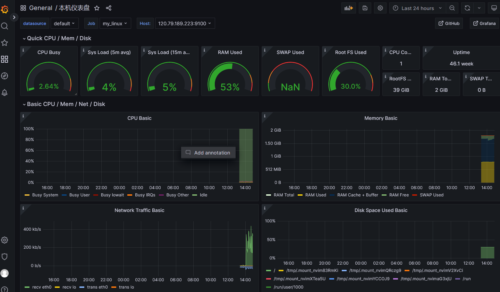Open the Memory Basic panel title menu
500x292 pixels.
click(381, 118)
